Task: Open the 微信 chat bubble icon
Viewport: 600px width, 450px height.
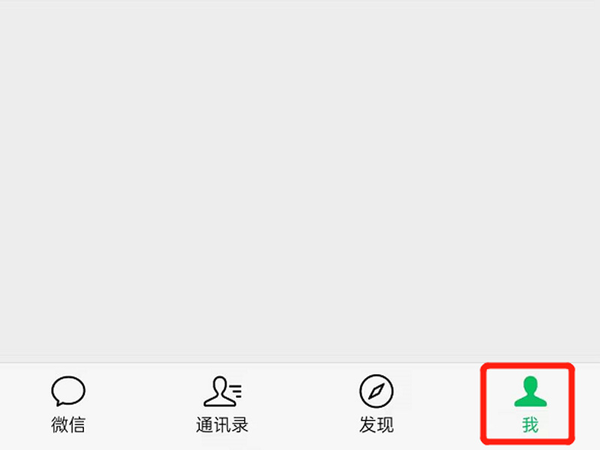Action: click(x=68, y=391)
